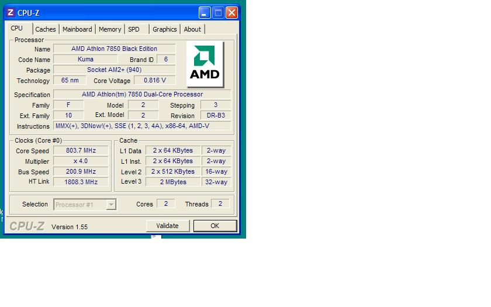
Task: Click the Brand ID value 6
Action: pyautogui.click(x=165, y=59)
